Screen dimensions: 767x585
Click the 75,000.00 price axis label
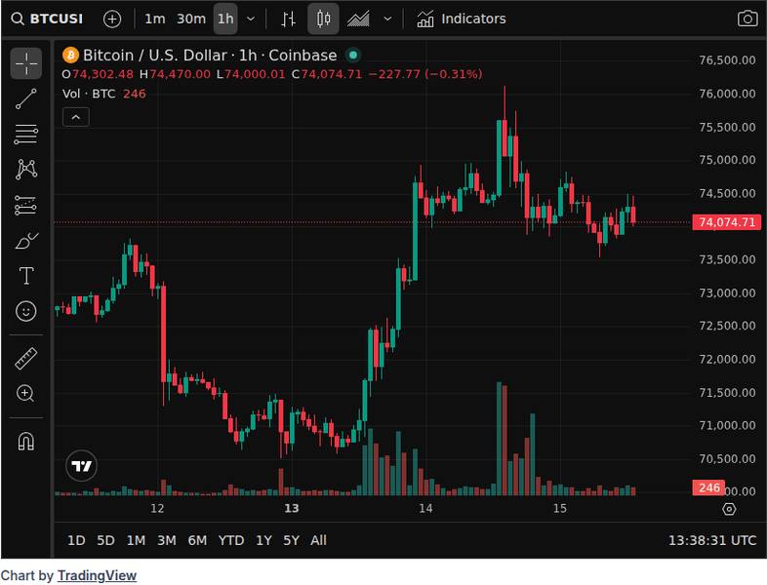coord(727,160)
